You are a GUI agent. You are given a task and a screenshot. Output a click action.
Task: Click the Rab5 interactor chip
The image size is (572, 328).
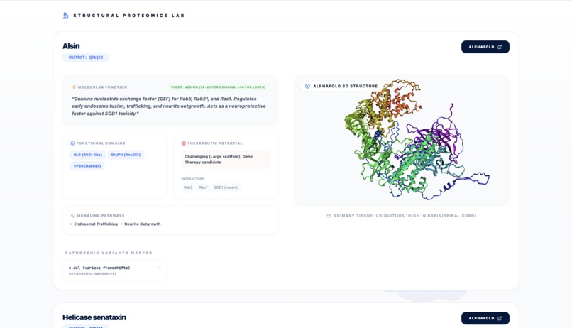(x=188, y=187)
